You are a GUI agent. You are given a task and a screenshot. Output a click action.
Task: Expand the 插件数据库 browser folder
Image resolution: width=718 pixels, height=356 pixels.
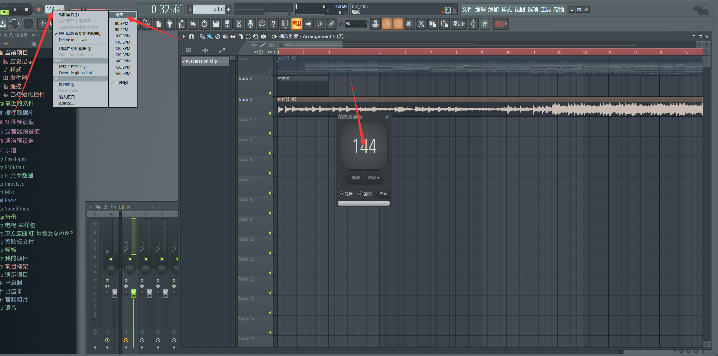(19, 113)
